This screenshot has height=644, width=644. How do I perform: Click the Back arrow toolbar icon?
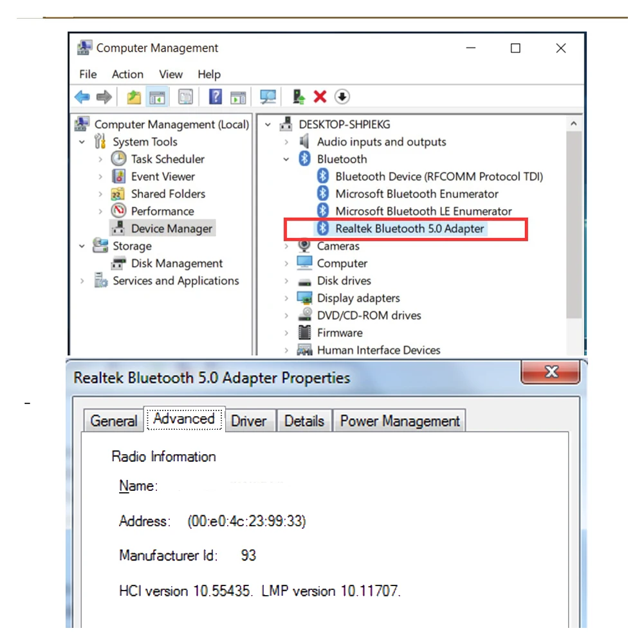pyautogui.click(x=82, y=97)
